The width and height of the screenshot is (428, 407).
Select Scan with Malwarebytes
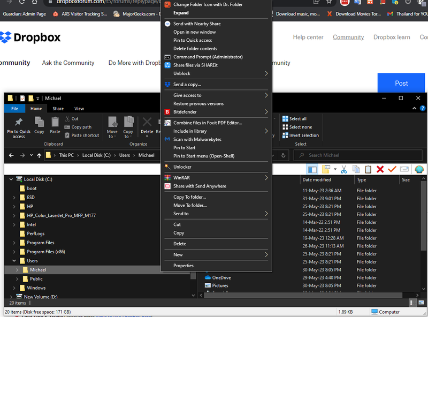[x=216, y=139]
